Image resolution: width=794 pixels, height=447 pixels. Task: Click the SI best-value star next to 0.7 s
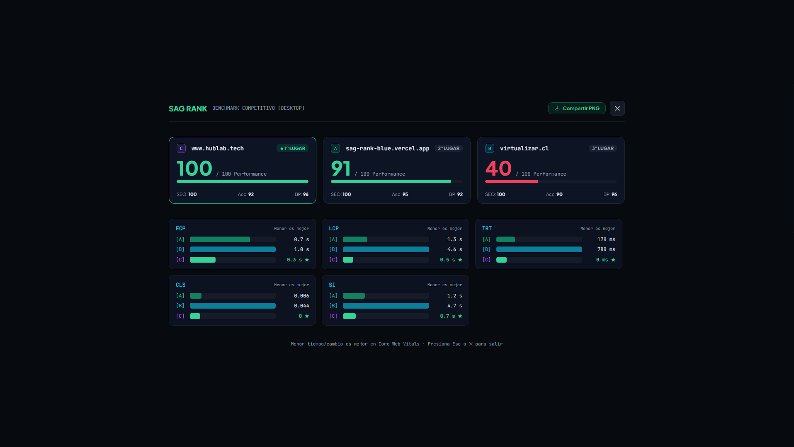[460, 316]
